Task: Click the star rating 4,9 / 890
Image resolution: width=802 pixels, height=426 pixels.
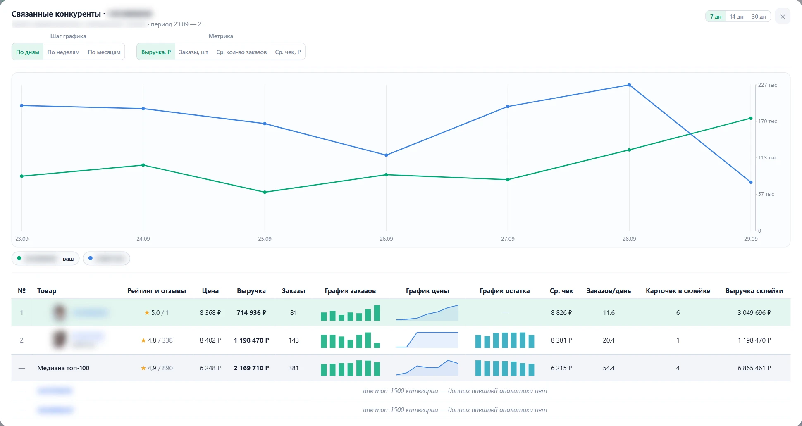Action: pyautogui.click(x=157, y=368)
